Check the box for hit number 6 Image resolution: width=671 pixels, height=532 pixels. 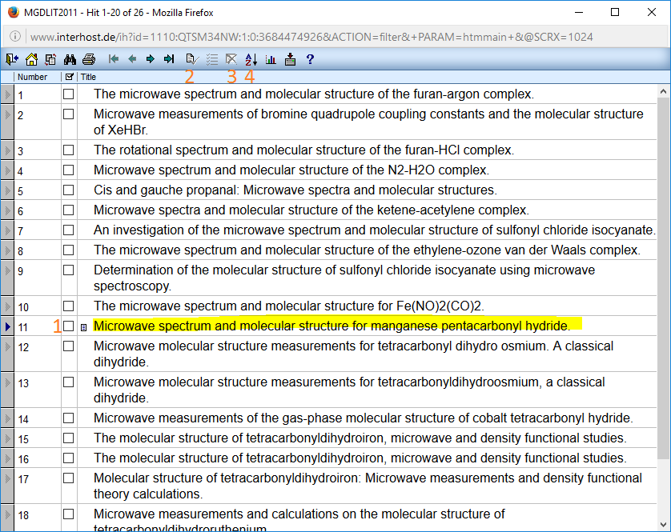(x=69, y=210)
